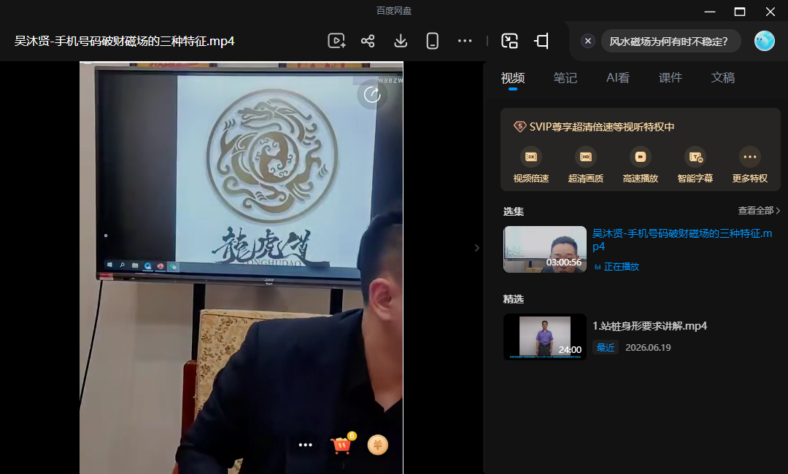Image resolution: width=788 pixels, height=474 pixels.
Task: Click the add-to-playlist video icon in toolbar
Action: [336, 41]
